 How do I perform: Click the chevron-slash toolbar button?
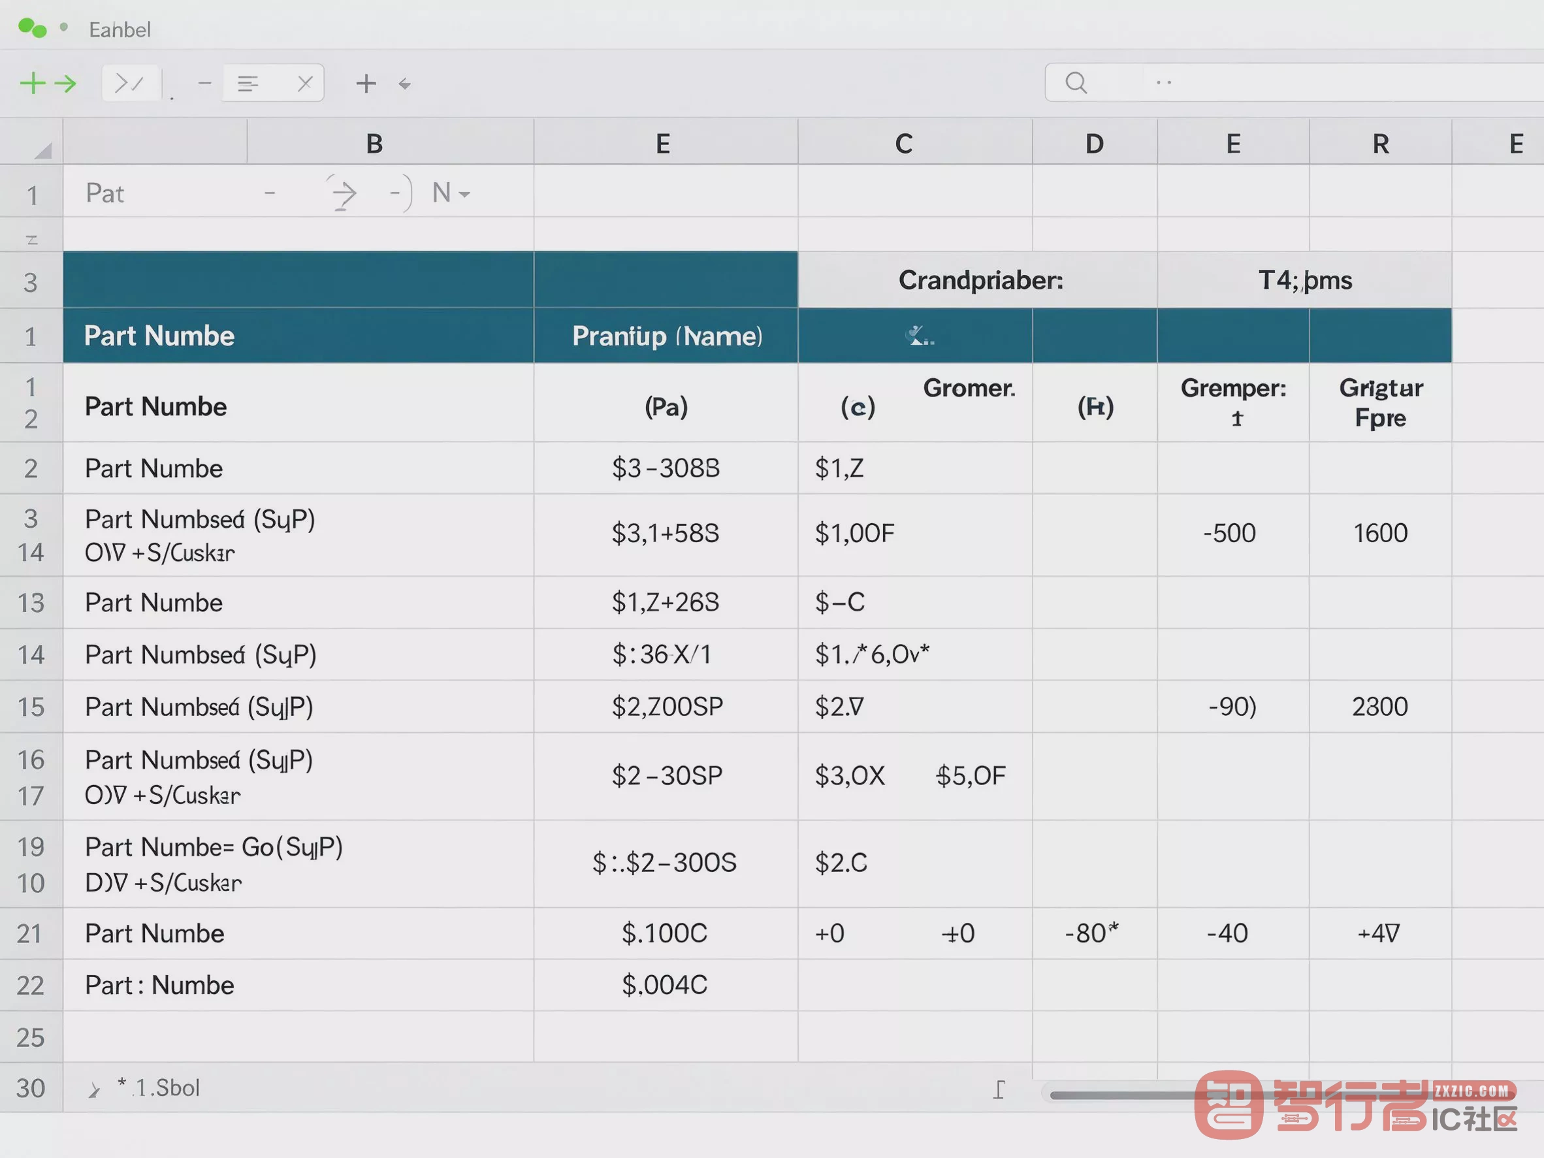[130, 84]
